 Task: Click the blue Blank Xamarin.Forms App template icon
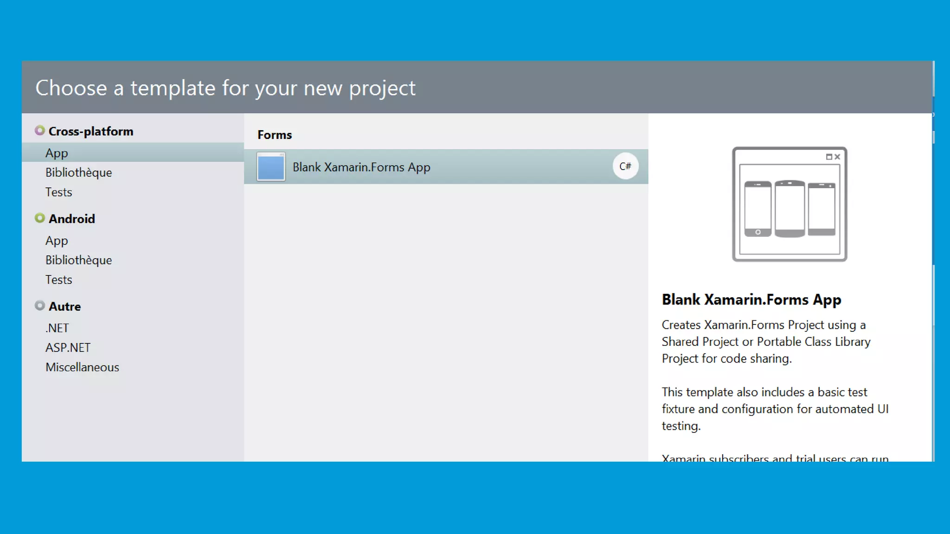pos(271,167)
